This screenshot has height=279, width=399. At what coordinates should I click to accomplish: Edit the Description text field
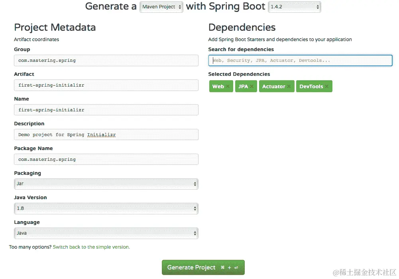106,135
